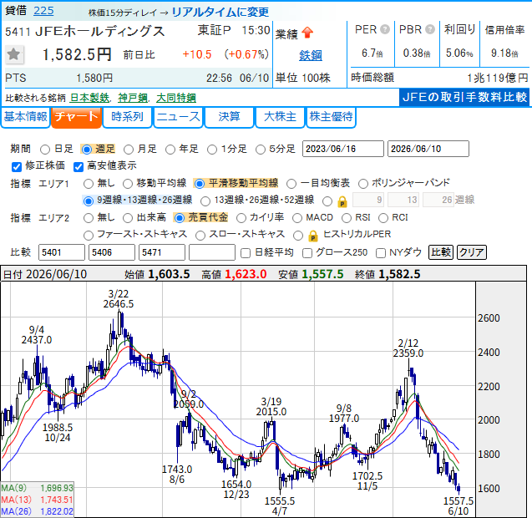
Task: Select 売買代金 indicator for area 2
Action: point(179,218)
